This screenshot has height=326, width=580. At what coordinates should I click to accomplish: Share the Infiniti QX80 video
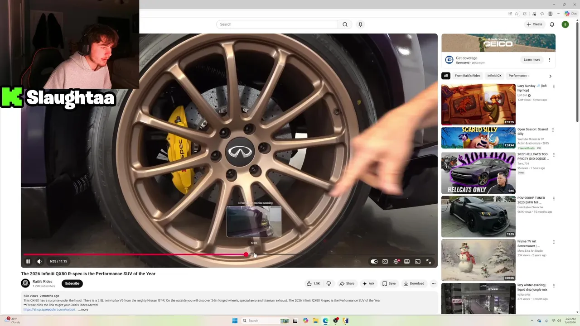(x=347, y=283)
